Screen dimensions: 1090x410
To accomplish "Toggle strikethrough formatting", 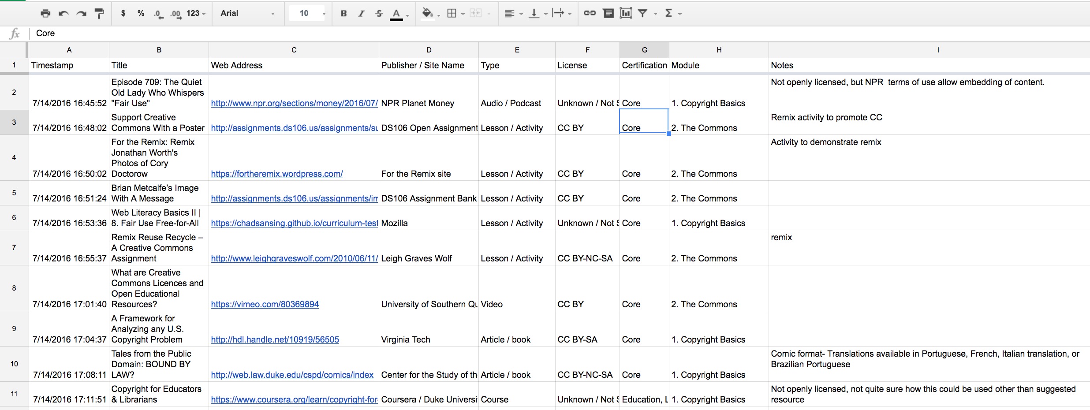I will click(379, 14).
